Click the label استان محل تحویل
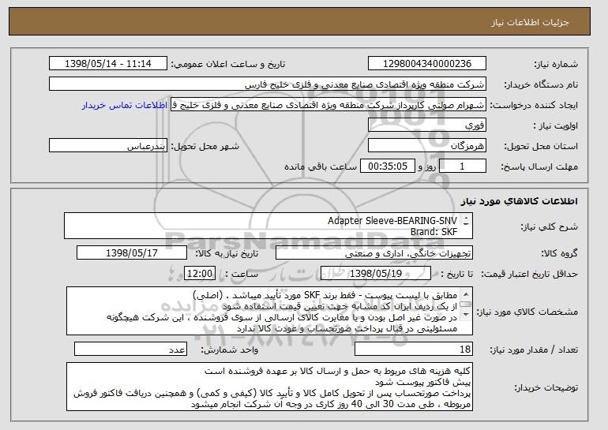This screenshot has width=608, height=430. 541,147
